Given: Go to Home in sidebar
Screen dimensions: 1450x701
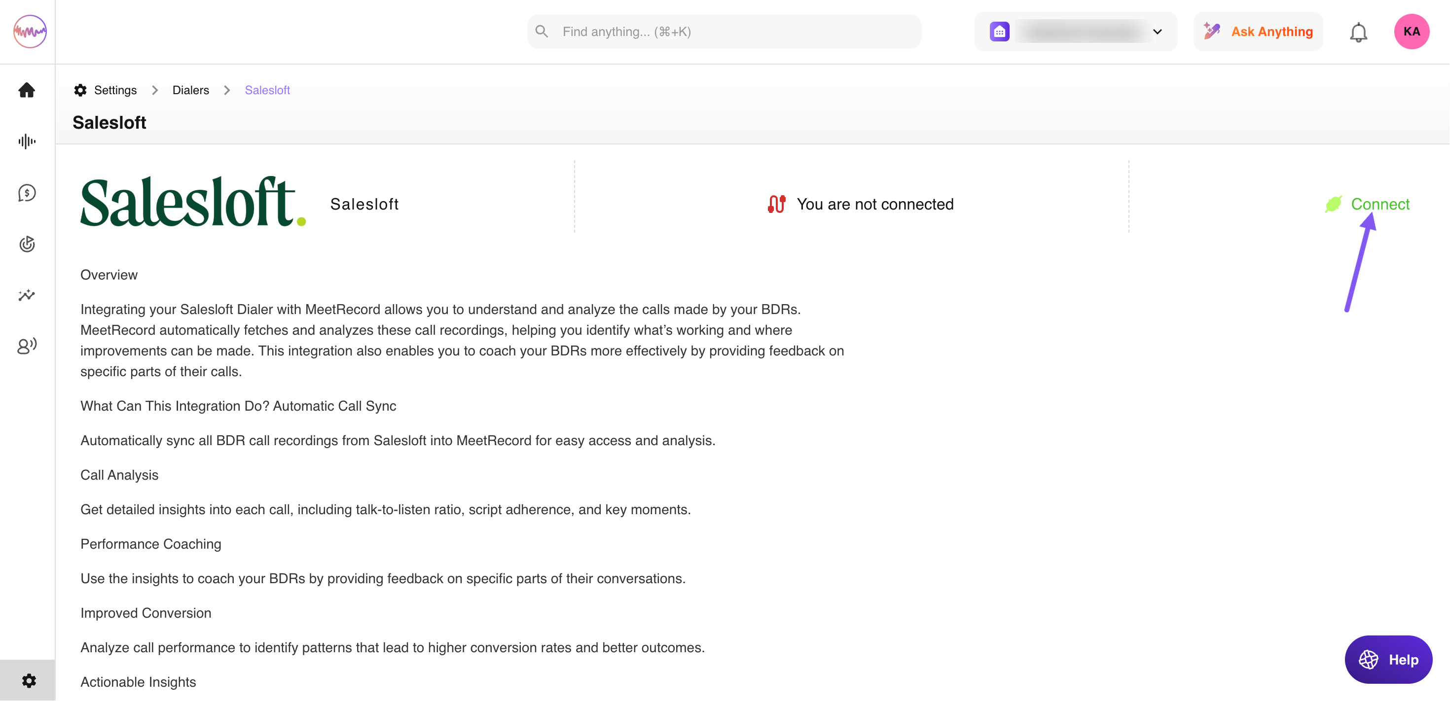Looking at the screenshot, I should 27,90.
